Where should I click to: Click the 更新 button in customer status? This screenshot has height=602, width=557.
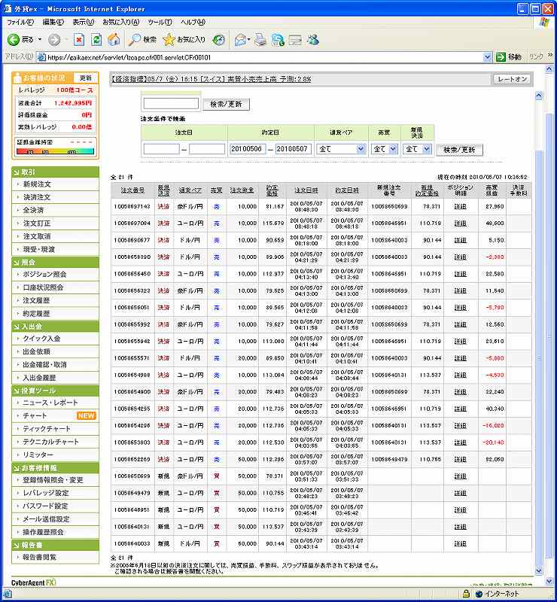pos(86,78)
